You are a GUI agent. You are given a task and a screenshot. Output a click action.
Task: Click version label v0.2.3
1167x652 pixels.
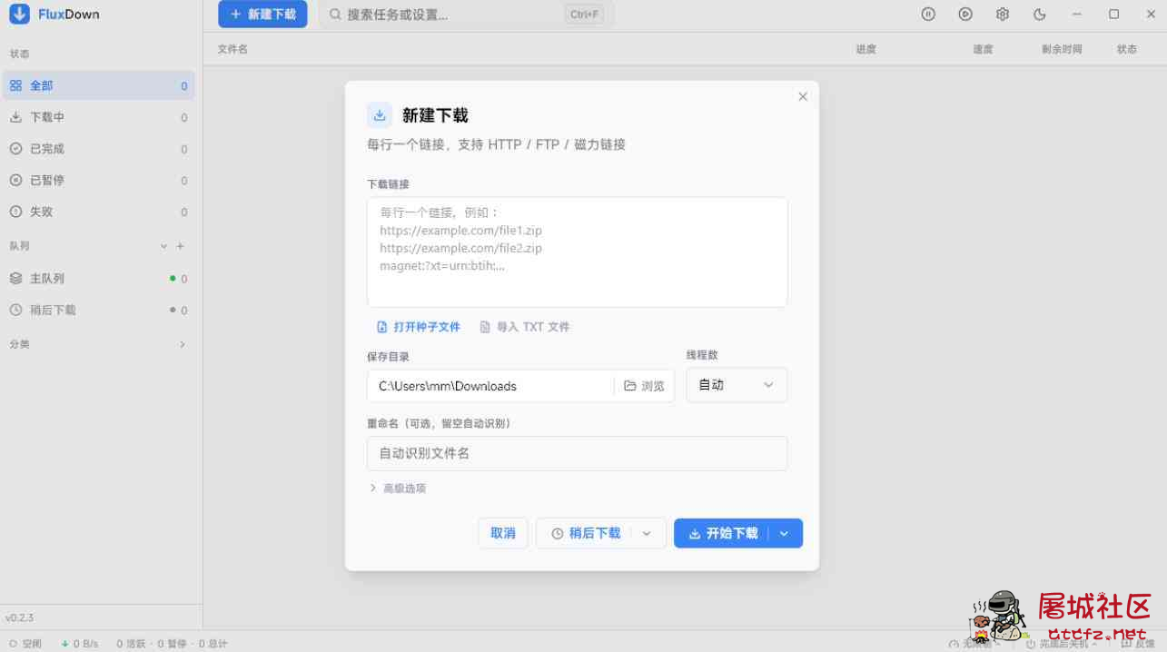(x=19, y=617)
